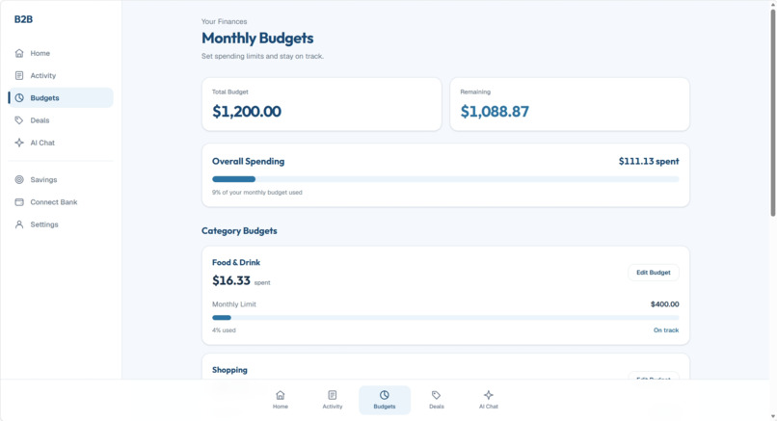Click the "Category Budgets" section heading
Image resolution: width=777 pixels, height=421 pixels.
[239, 231]
